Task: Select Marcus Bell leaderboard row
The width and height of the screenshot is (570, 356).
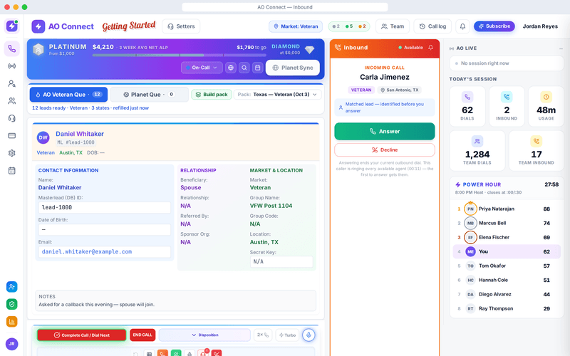Action: pyautogui.click(x=507, y=223)
